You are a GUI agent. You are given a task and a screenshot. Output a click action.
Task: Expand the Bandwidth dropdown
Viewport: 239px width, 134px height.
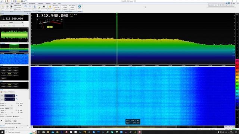coord(18,6)
